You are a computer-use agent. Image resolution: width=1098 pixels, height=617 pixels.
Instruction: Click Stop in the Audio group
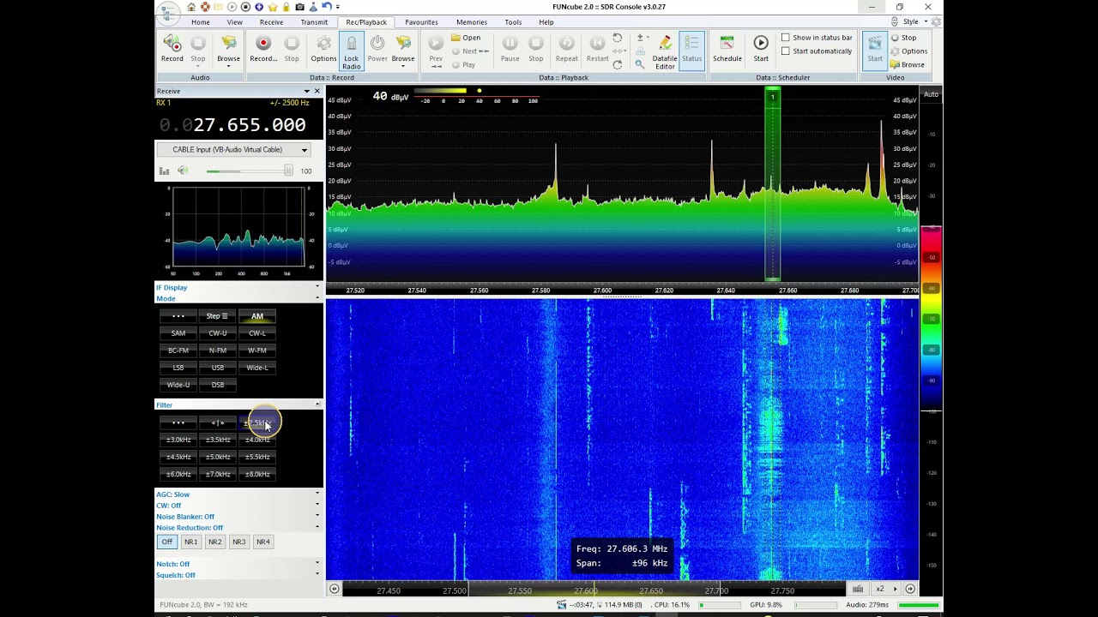click(198, 49)
